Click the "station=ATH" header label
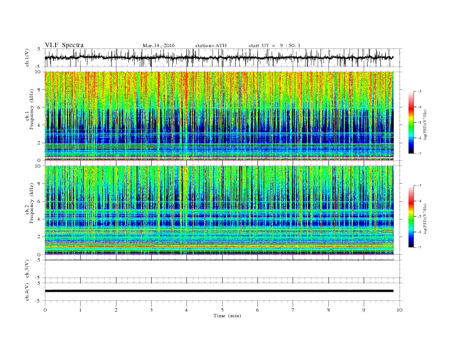Viewport: 450px width, 348px height. 211,45
